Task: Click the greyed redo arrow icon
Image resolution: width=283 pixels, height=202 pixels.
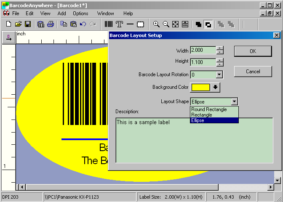Action: (93, 24)
